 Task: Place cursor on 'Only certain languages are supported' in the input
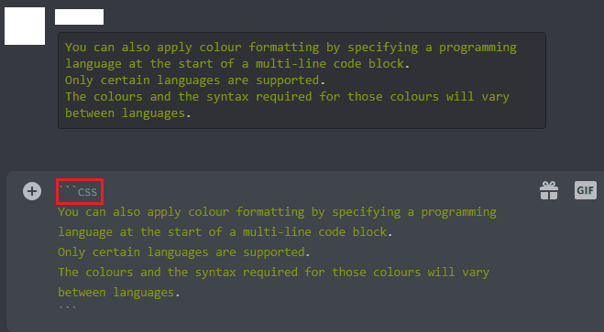(x=183, y=252)
